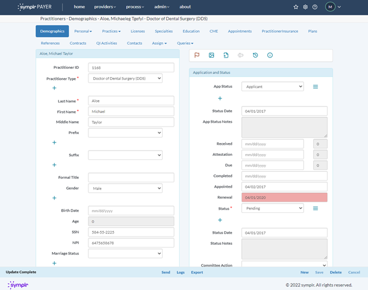
Task: Click the SSN input field
Action: (131, 232)
